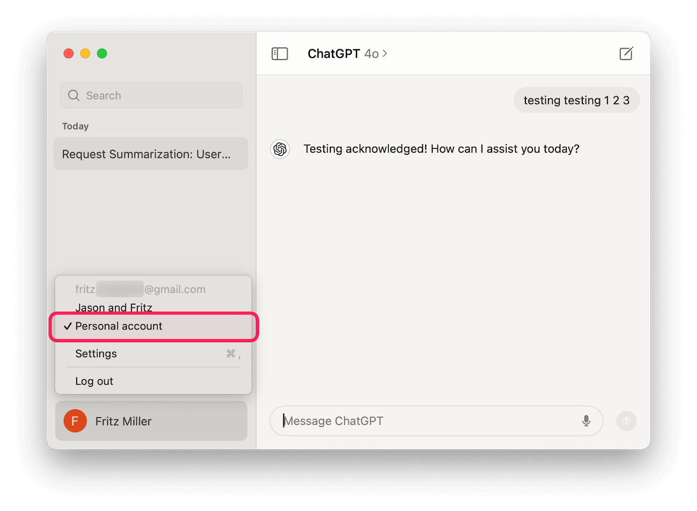Click the search magnifier icon

(73, 95)
